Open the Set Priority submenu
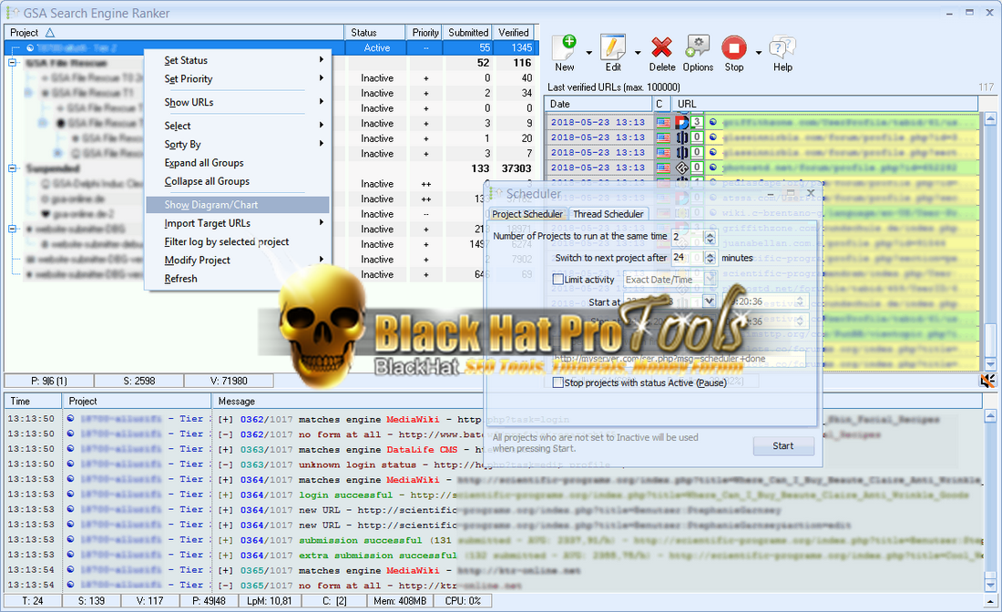This screenshot has width=1002, height=612. coord(238,78)
